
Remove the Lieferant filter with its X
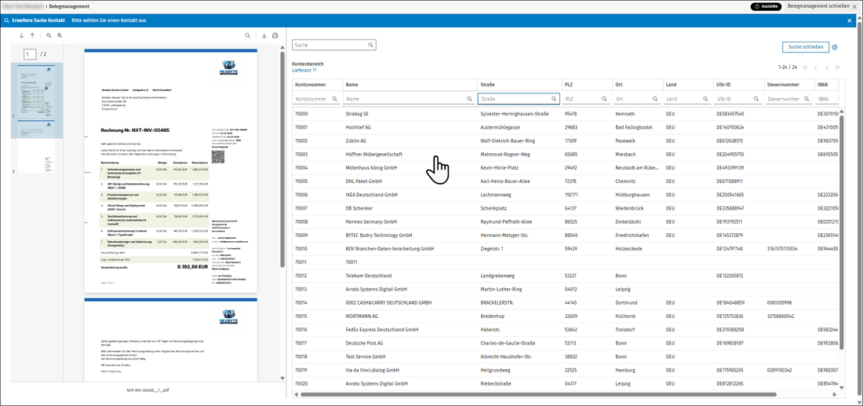pyautogui.click(x=315, y=70)
